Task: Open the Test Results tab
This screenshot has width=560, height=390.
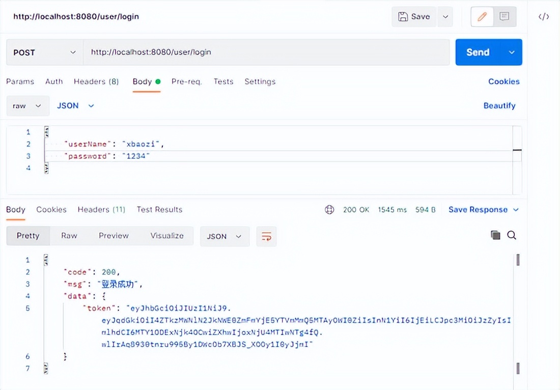Action: point(159,210)
